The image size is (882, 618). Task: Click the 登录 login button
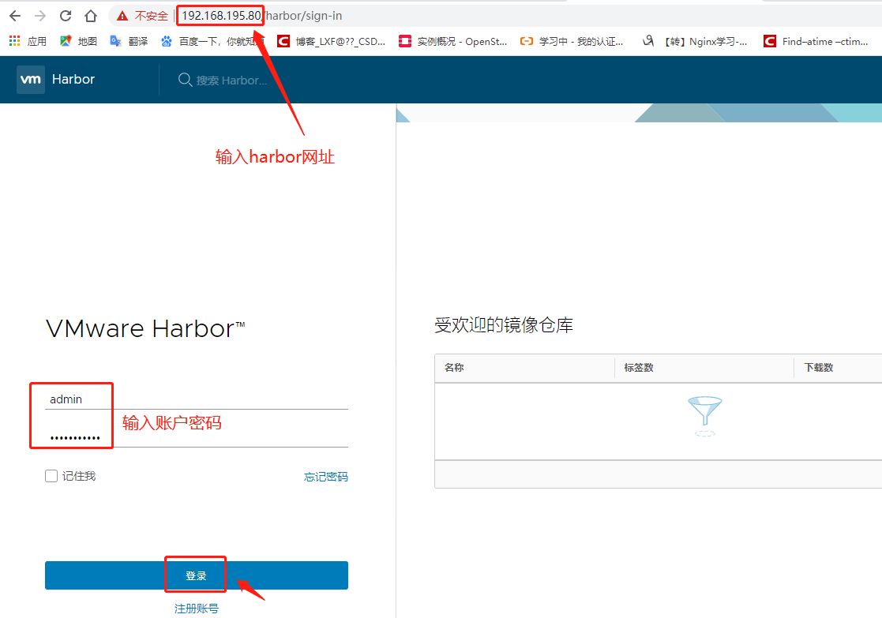coord(196,575)
